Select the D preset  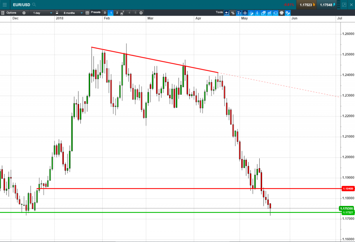(105, 13)
